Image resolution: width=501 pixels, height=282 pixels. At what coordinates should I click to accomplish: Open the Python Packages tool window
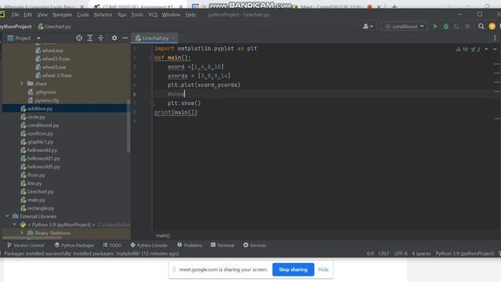pos(74,245)
